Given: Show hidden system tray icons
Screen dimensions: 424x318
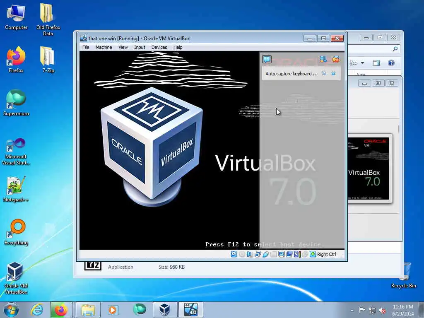Looking at the screenshot, I should (x=352, y=310).
